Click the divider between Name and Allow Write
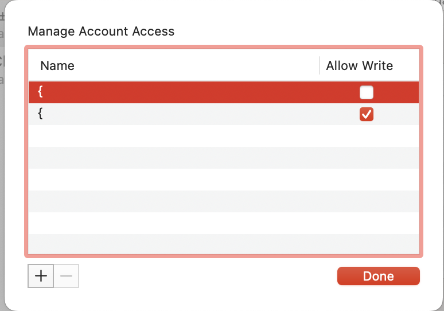444x311 pixels. (x=320, y=65)
